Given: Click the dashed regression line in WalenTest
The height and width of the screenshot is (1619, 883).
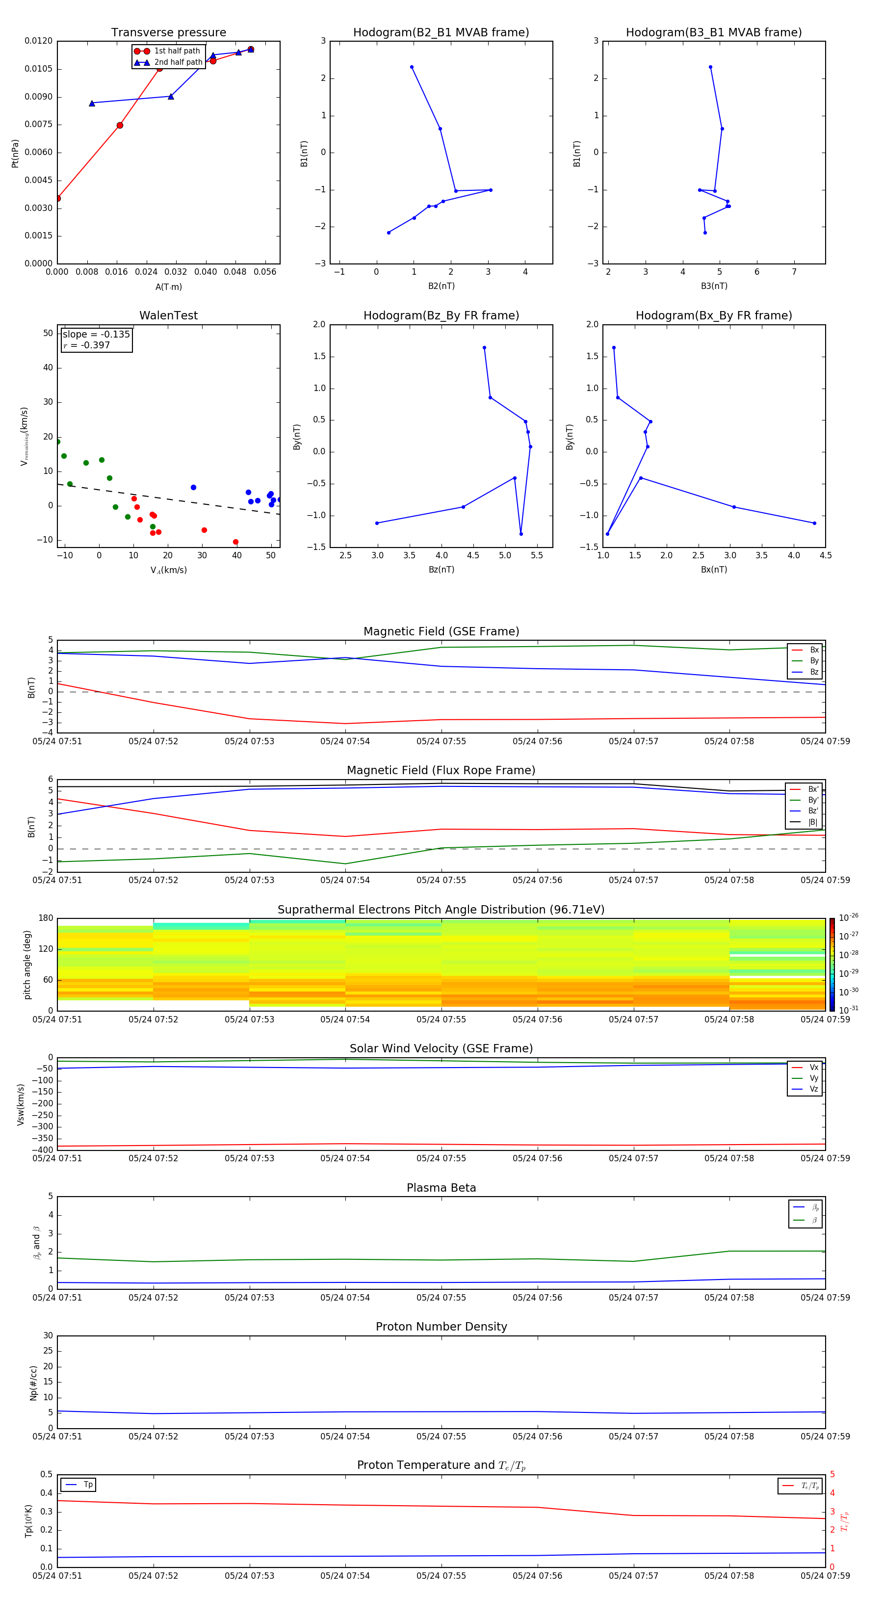Looking at the screenshot, I should [x=168, y=499].
